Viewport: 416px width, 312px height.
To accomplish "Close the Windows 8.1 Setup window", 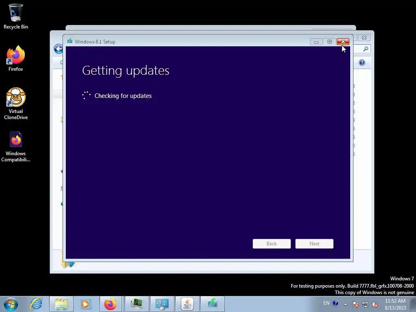I will [343, 42].
